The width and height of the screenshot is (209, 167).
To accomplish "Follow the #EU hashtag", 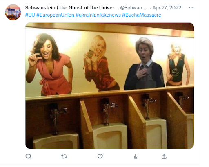I will click(30, 15).
